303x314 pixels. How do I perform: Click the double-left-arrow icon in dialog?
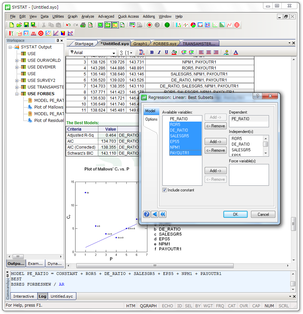tap(163, 214)
